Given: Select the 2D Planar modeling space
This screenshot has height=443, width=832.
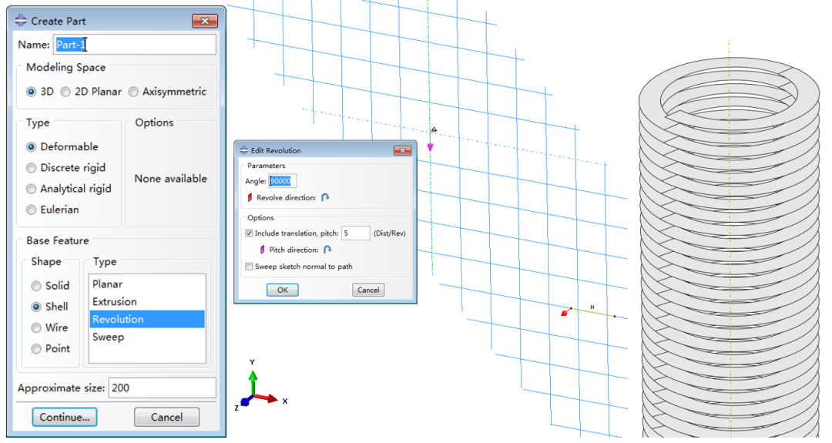Looking at the screenshot, I should pos(65,92).
